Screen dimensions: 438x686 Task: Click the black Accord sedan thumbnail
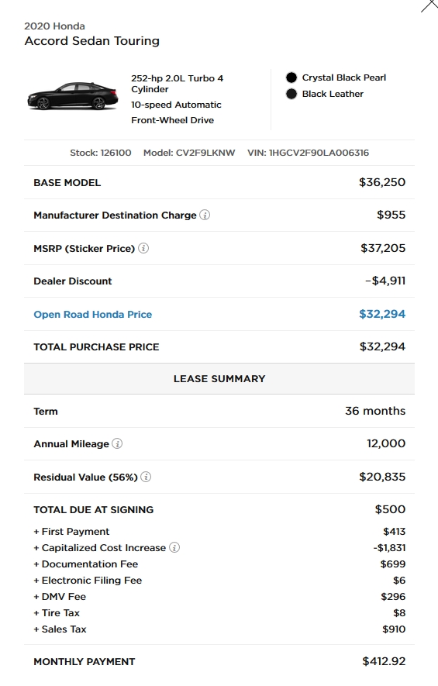(73, 96)
